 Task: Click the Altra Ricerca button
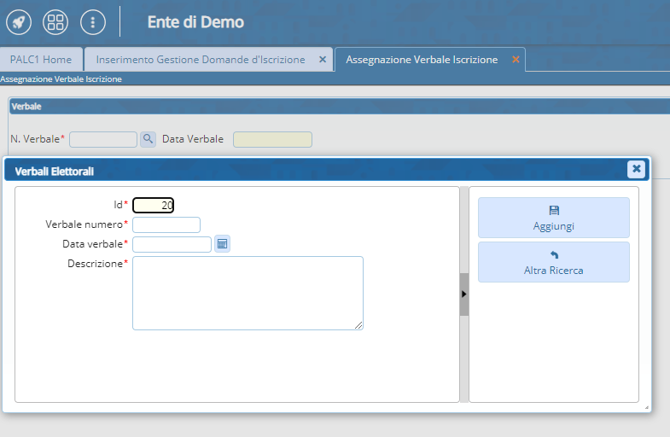[x=553, y=262]
